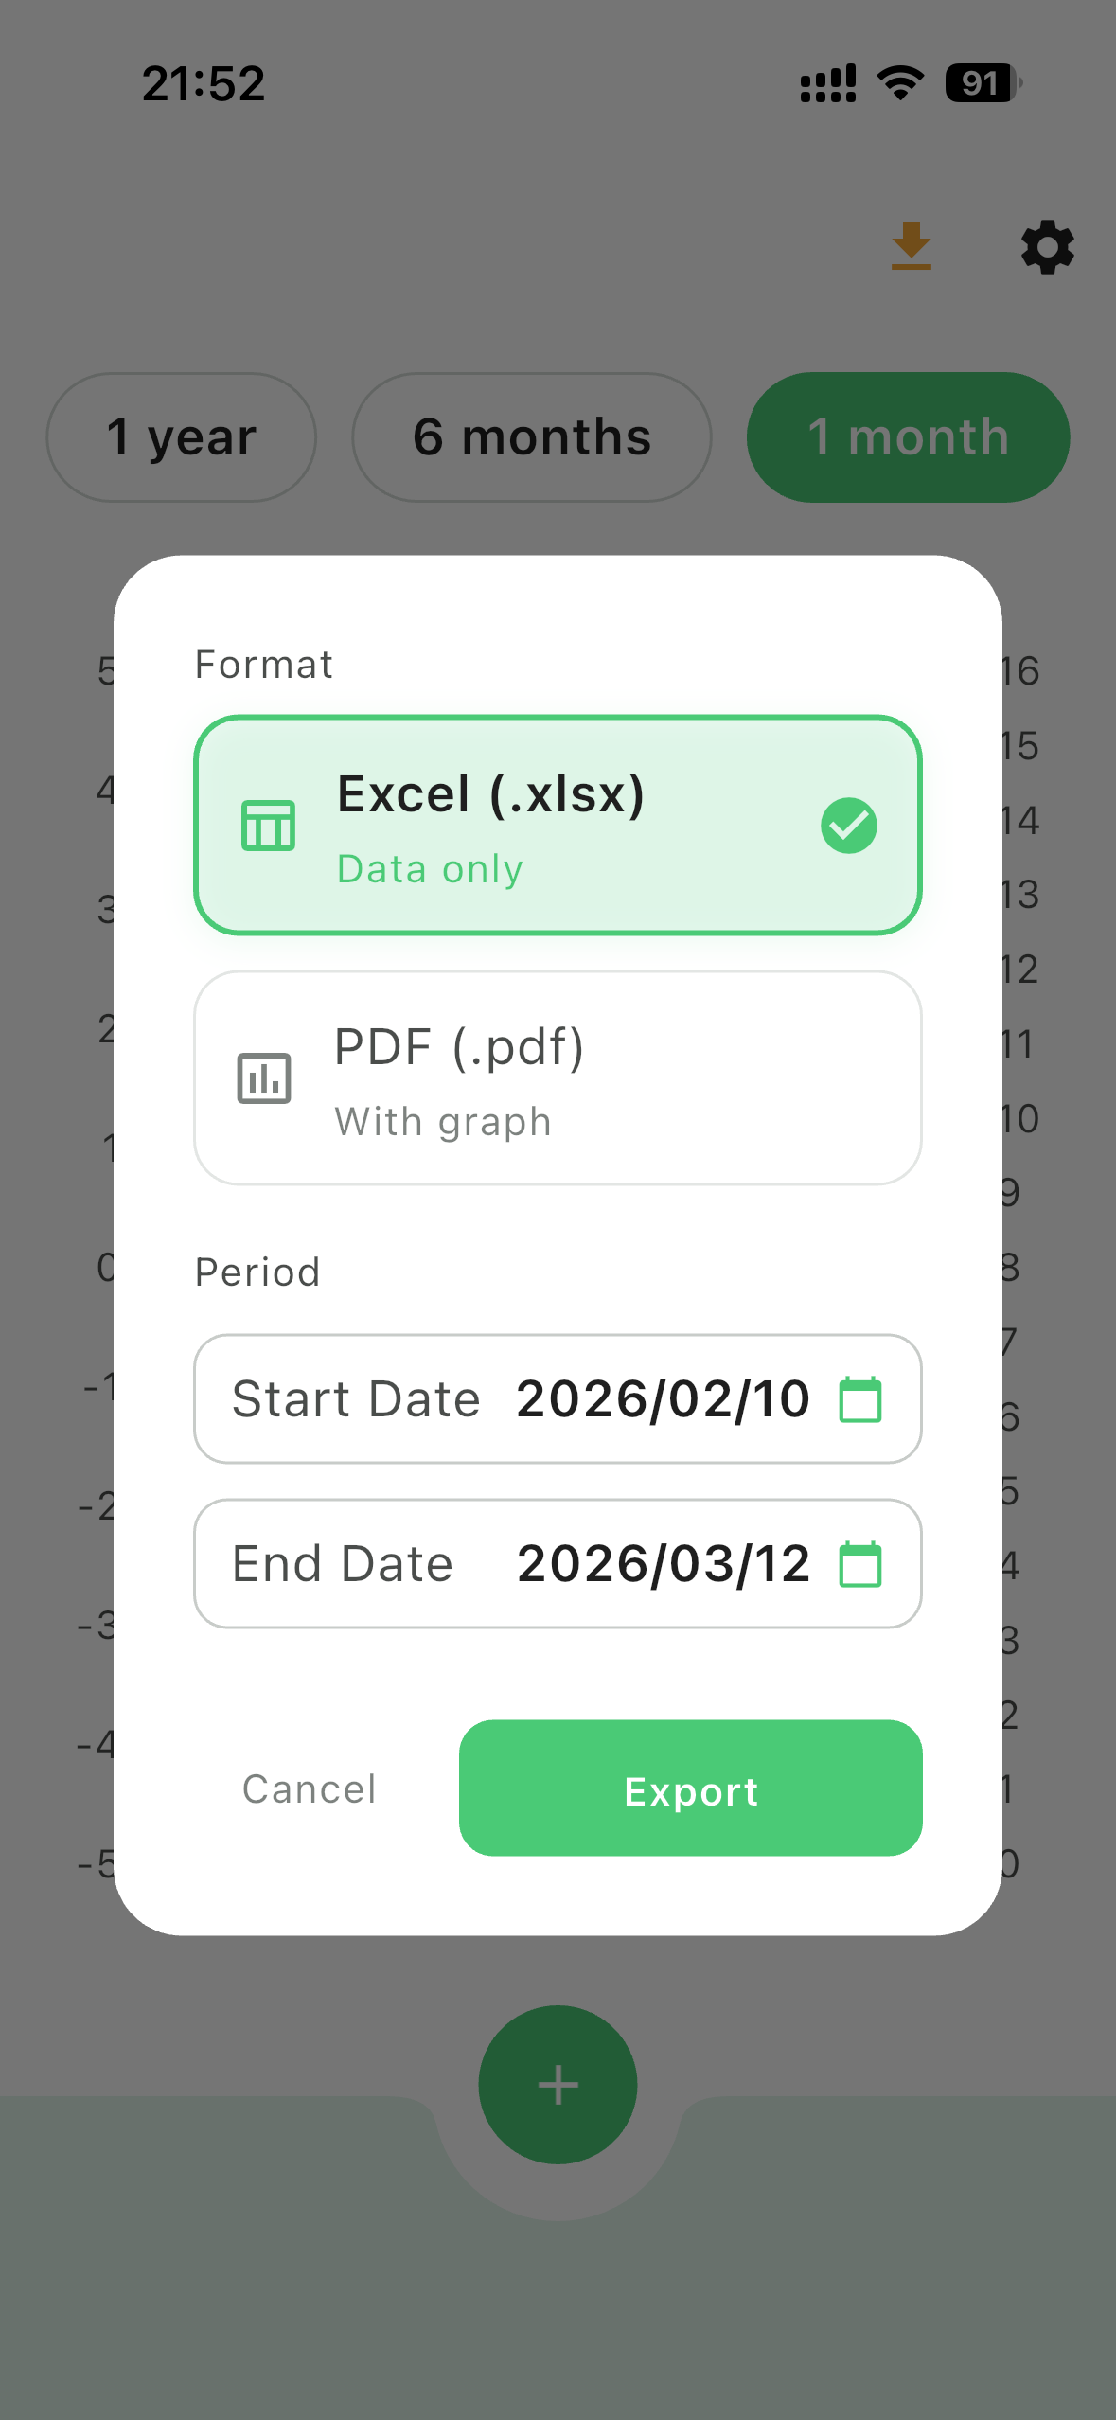1116x2420 pixels.
Task: Tap the spreadsheet icon next to Excel (.xlsx)
Action: 268,825
